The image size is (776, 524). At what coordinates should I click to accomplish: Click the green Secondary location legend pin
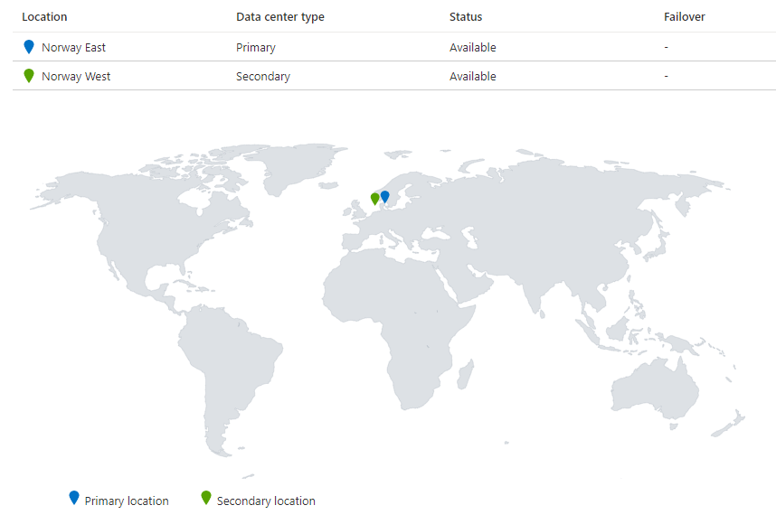click(206, 498)
